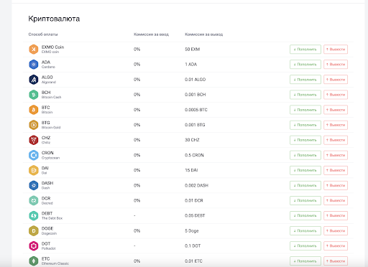
Task: Click the Dogecoin gold icon
Action: (34, 231)
